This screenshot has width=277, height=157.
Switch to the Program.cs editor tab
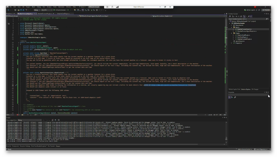coord(9,14)
